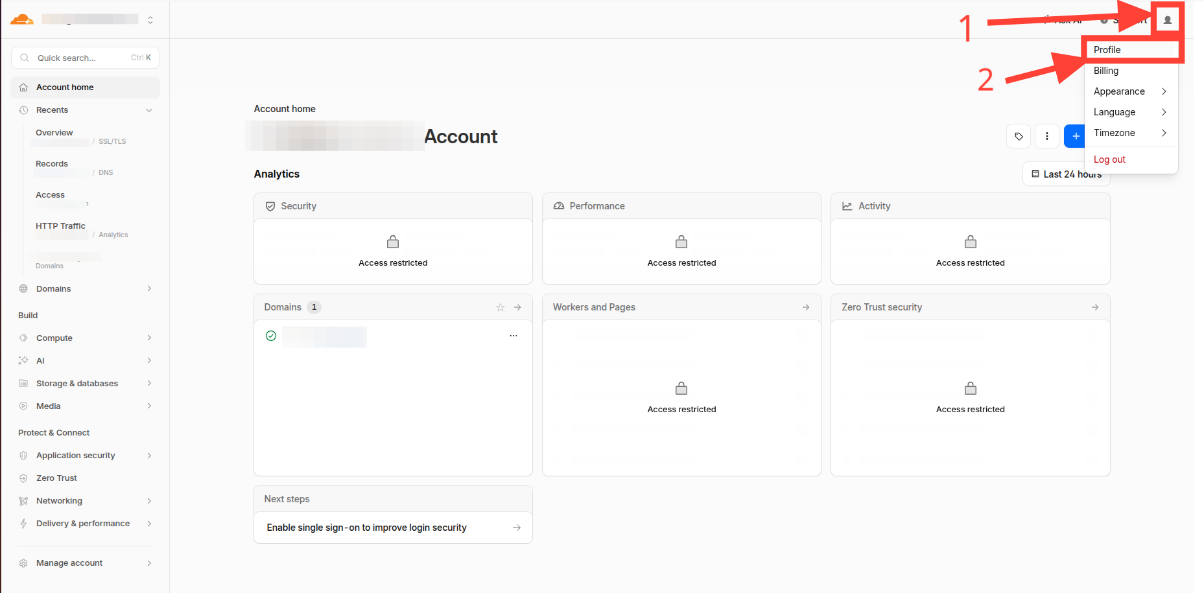
Task: Click the Security card lock icon
Action: (393, 242)
